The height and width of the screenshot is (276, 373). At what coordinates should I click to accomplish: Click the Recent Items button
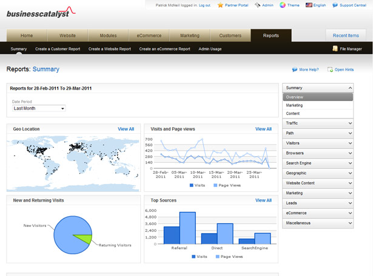point(346,36)
